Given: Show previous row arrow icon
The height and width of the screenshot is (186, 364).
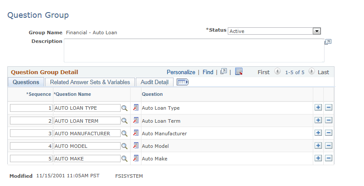Looking at the screenshot, I should 277,72.
